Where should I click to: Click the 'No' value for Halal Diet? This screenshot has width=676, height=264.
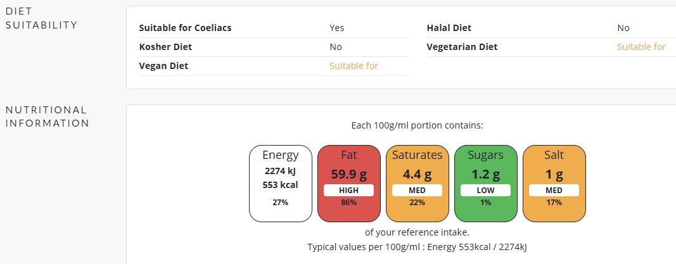[623, 28]
